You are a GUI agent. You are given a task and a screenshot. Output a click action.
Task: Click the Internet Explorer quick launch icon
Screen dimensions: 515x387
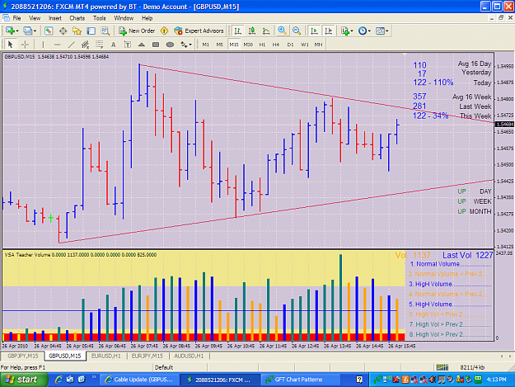click(59, 380)
